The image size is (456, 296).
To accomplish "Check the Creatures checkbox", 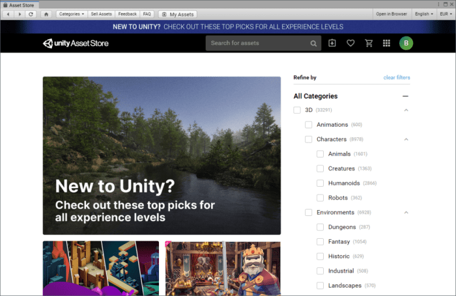I will (321, 168).
